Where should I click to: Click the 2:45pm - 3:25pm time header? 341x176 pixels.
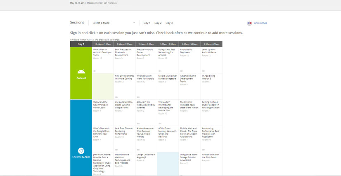[146, 44]
